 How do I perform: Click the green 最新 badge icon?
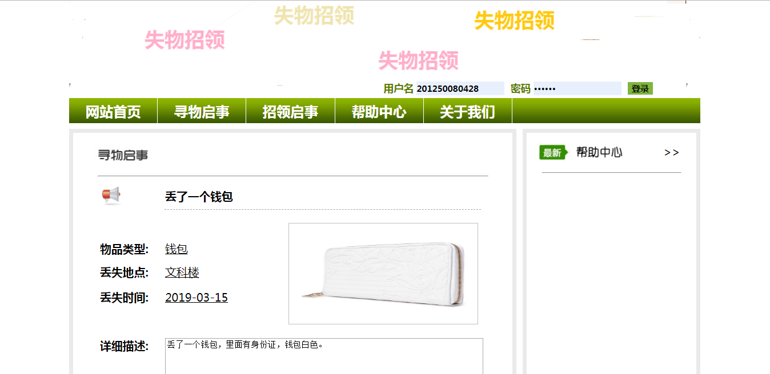point(554,152)
